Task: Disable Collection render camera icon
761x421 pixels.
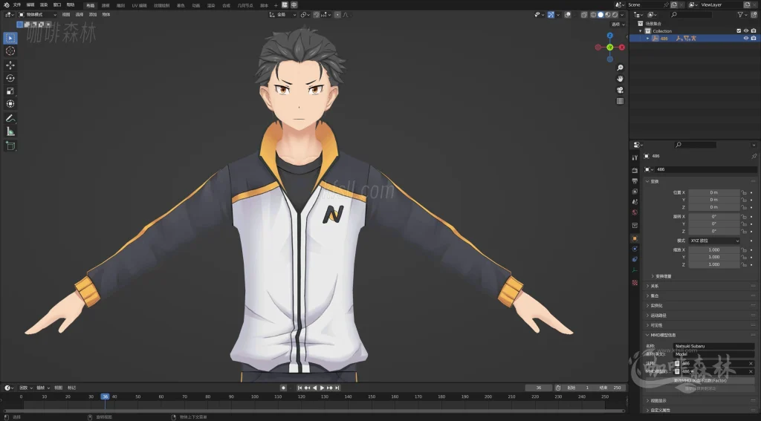Action: pyautogui.click(x=754, y=30)
